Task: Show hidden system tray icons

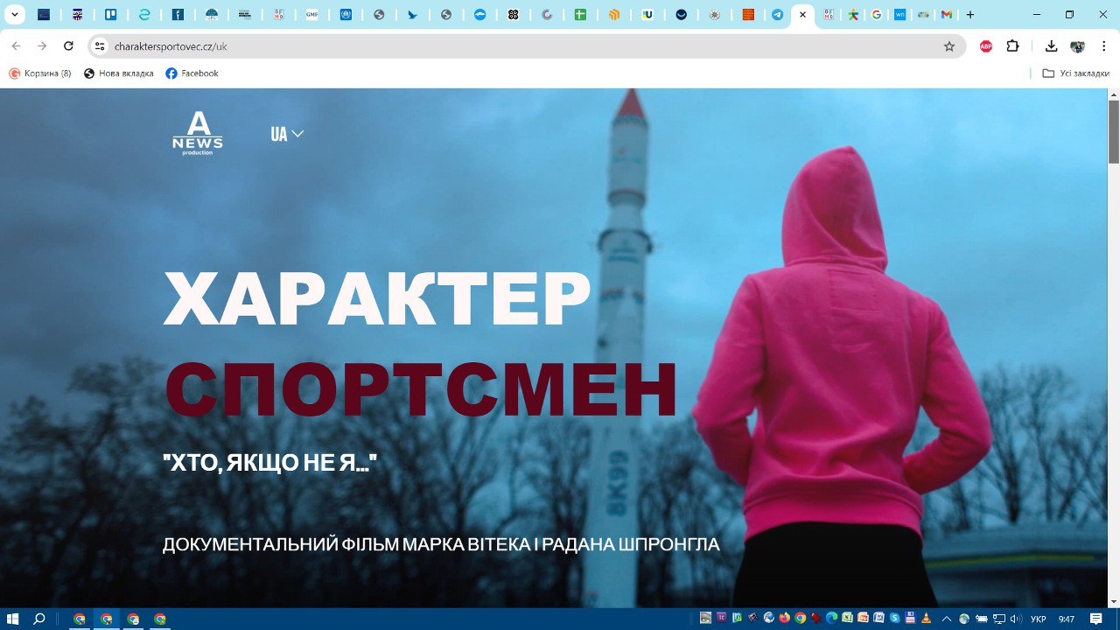Action: click(947, 619)
